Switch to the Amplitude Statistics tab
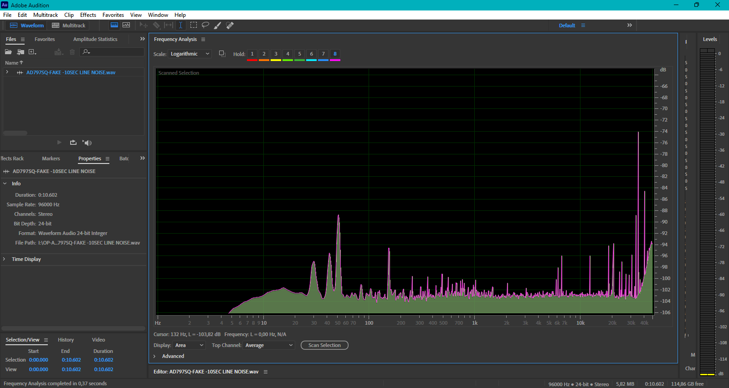 coord(95,39)
